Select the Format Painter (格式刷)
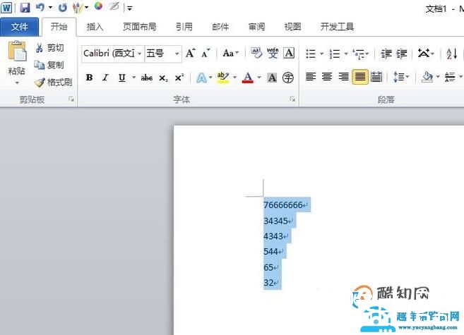The image size is (464, 335). [x=53, y=82]
